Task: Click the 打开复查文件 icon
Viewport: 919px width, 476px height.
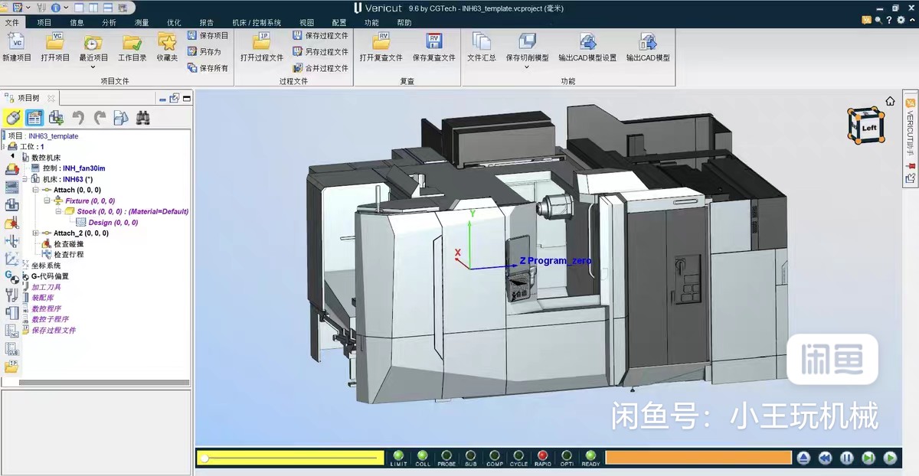Action: pos(381,41)
